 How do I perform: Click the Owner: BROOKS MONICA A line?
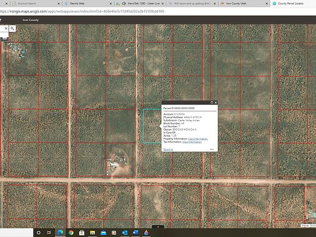point(180,129)
